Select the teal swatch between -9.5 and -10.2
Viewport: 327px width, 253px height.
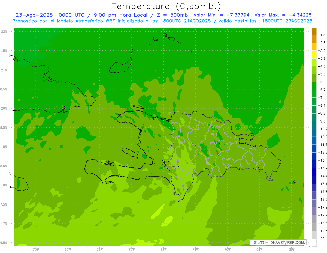[314, 125]
